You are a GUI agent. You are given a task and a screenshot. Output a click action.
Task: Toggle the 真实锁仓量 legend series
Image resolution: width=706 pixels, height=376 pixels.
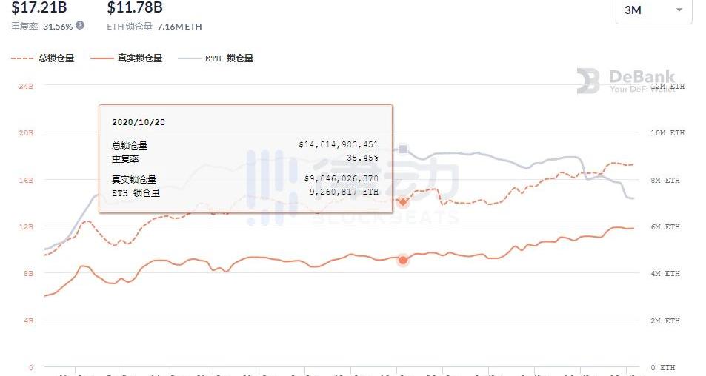[x=126, y=58]
